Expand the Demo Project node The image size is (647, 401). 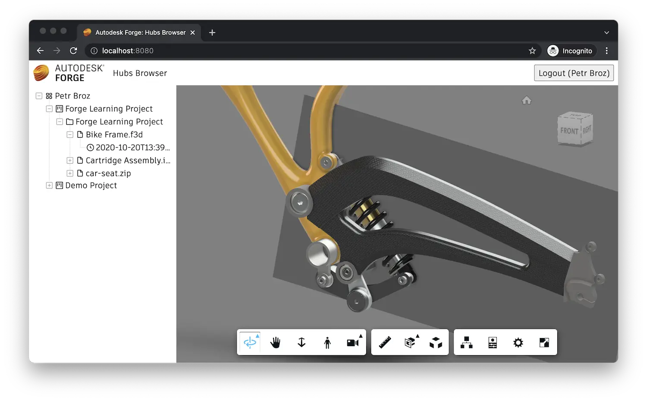click(x=49, y=186)
